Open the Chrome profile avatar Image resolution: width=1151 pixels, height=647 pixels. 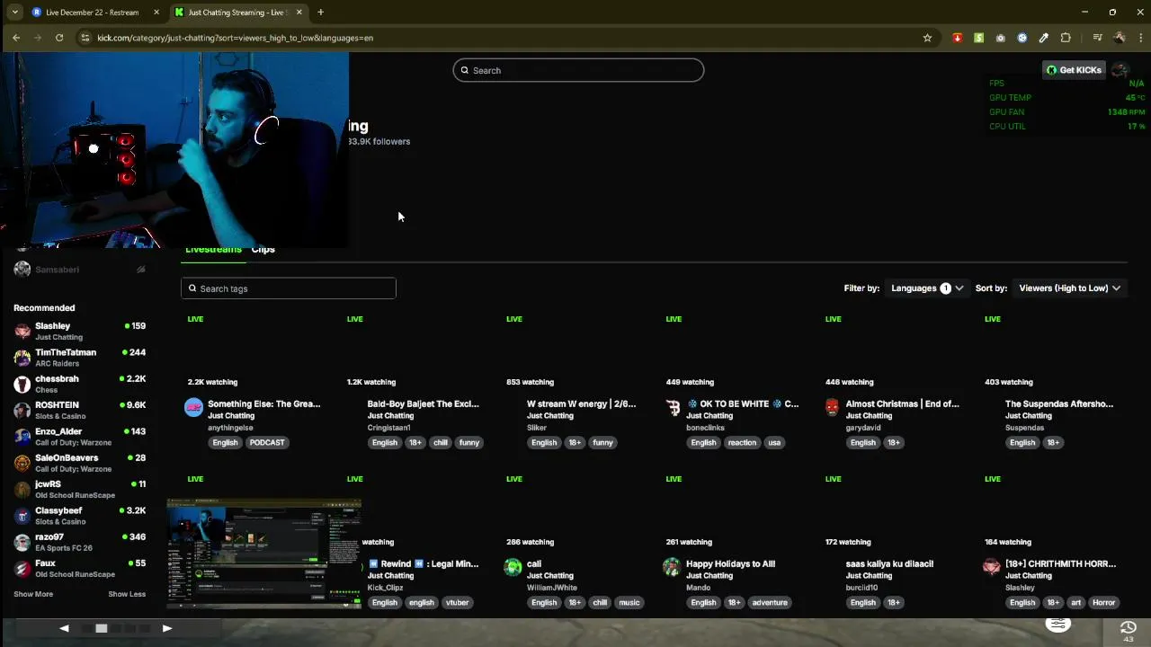[1119, 38]
